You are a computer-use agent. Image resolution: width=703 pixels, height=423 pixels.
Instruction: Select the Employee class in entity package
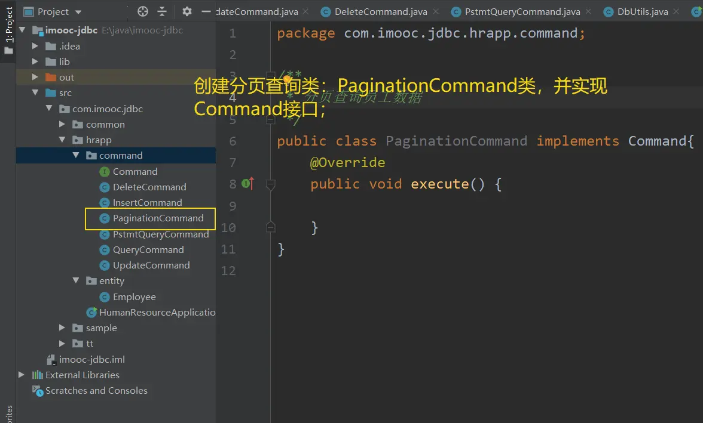pyautogui.click(x=134, y=297)
